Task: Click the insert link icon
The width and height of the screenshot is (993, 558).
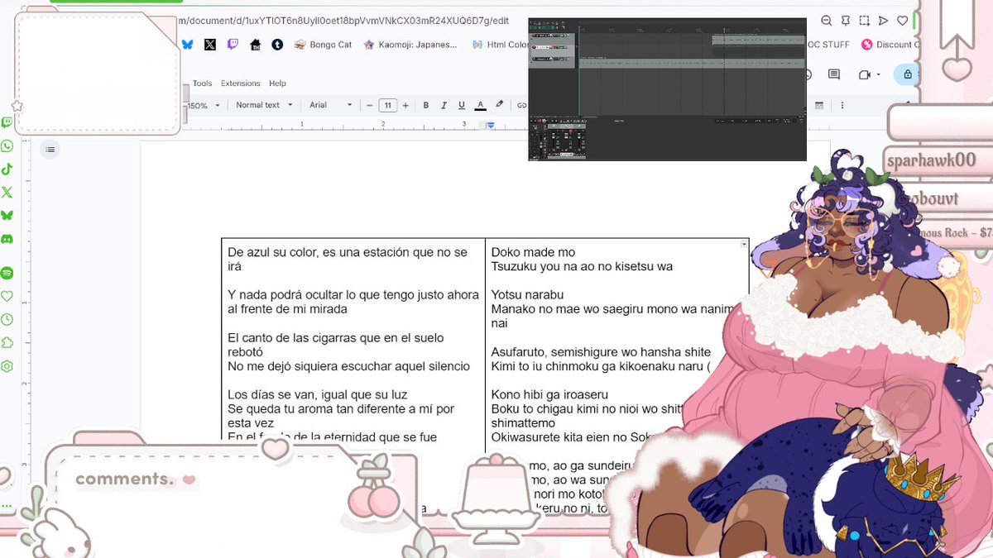Action: point(521,105)
